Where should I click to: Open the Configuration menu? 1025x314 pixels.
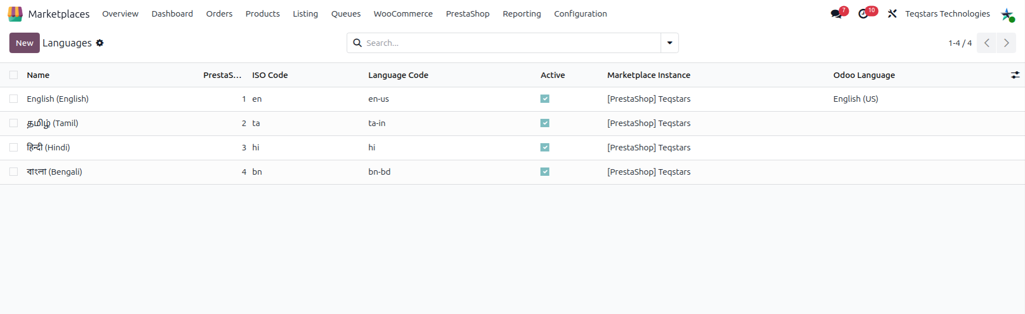tap(581, 14)
